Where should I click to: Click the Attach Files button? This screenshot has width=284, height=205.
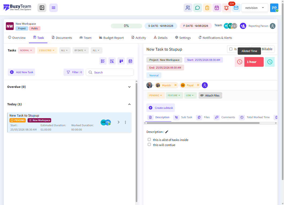210,95
